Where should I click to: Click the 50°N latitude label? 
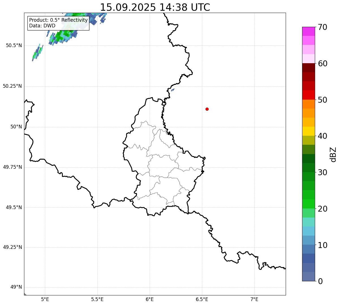click(x=16, y=127)
